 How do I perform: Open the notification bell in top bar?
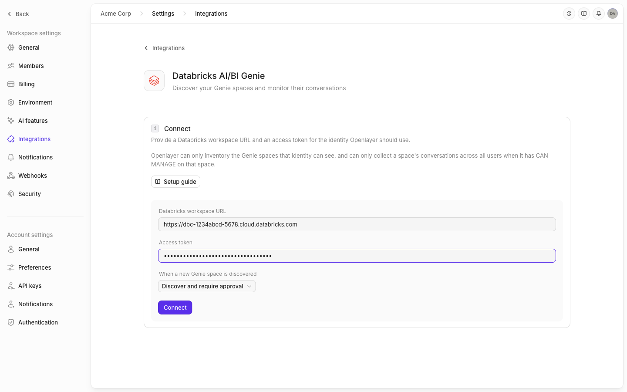pyautogui.click(x=599, y=14)
